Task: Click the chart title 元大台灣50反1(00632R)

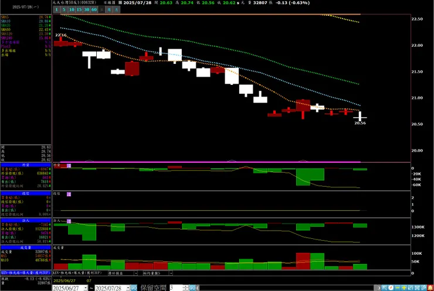Action: pyautogui.click(x=74, y=2)
